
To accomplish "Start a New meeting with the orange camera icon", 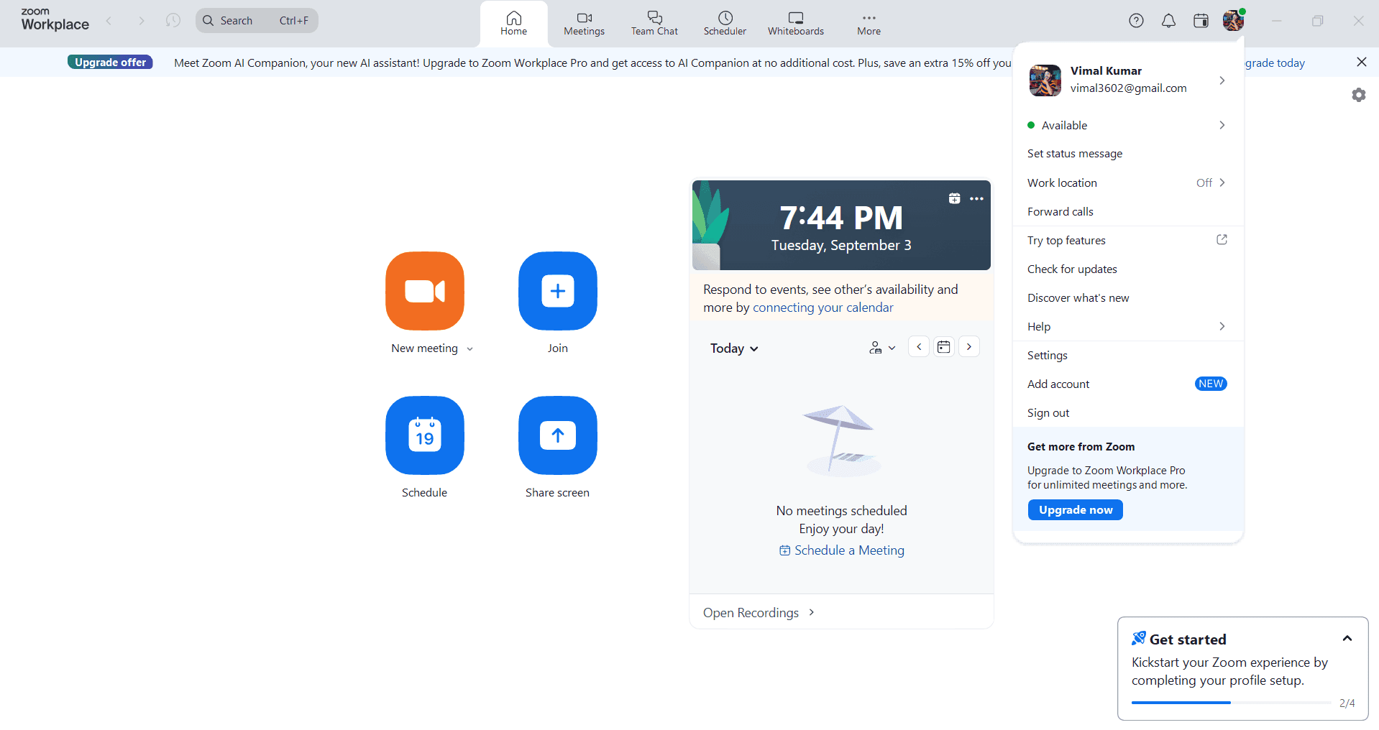I will 424,291.
